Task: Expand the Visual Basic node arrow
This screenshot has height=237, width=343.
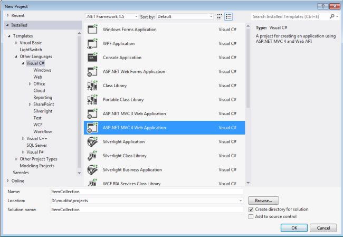Action: 16,43
